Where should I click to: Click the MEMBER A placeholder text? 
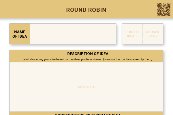tap(86, 87)
